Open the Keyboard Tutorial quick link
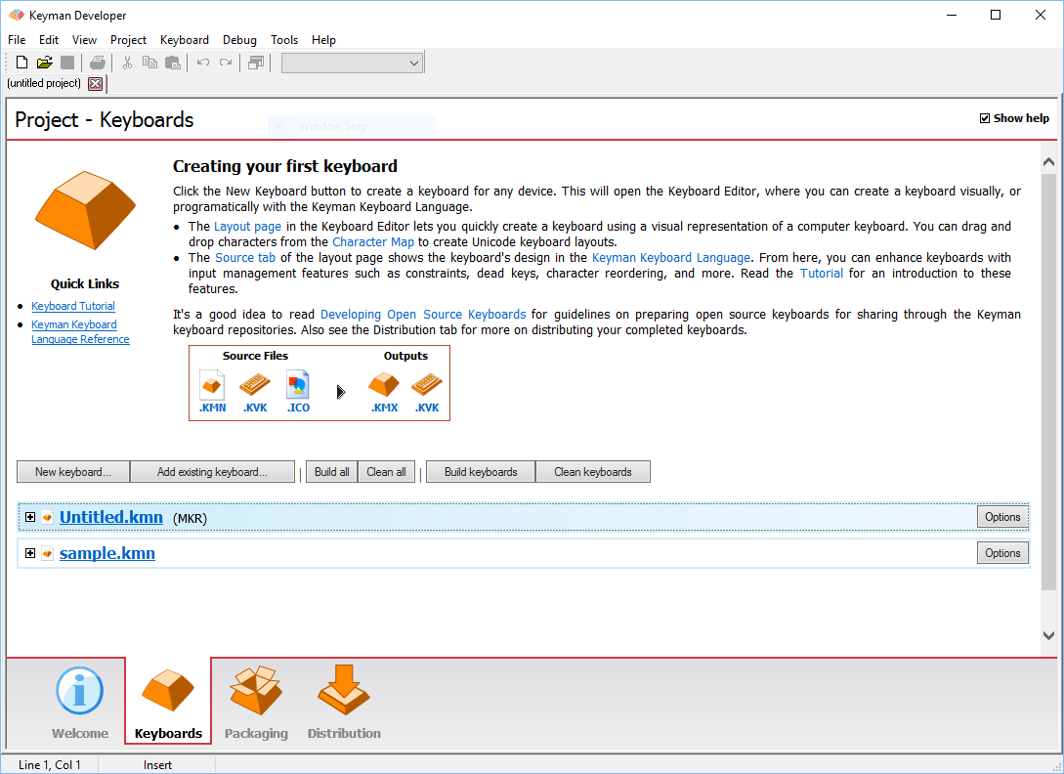The width and height of the screenshot is (1064, 774). (73, 306)
